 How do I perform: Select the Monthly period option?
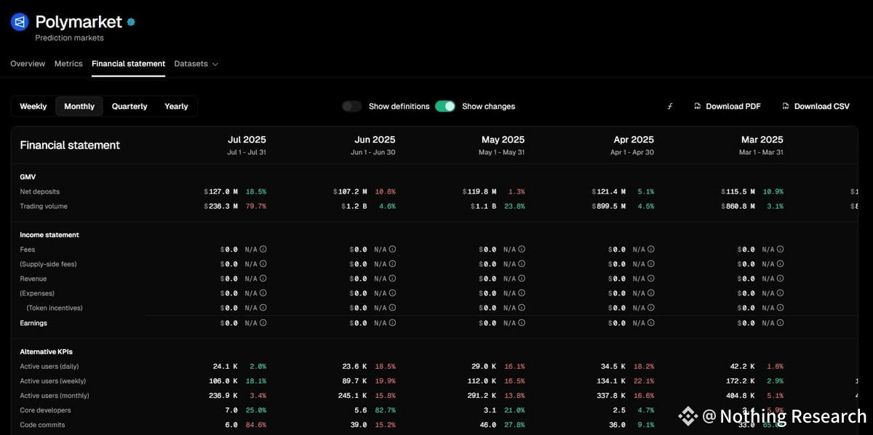79,106
